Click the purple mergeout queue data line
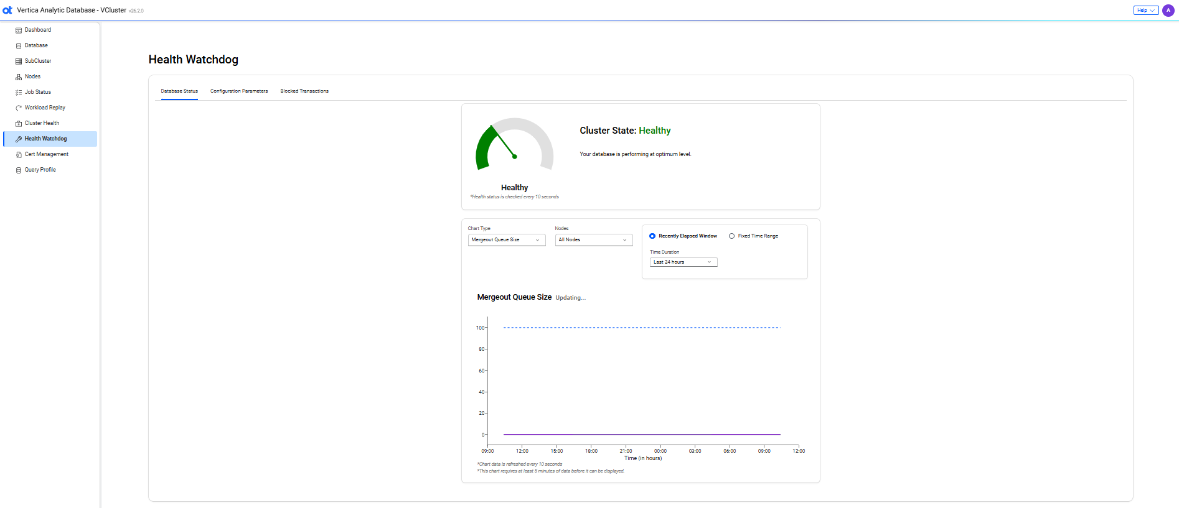 pos(642,435)
